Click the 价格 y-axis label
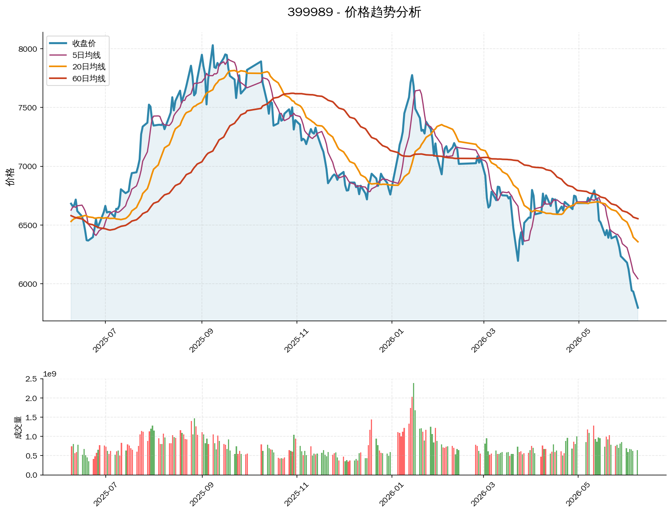This screenshot has width=672, height=513. [x=11, y=176]
